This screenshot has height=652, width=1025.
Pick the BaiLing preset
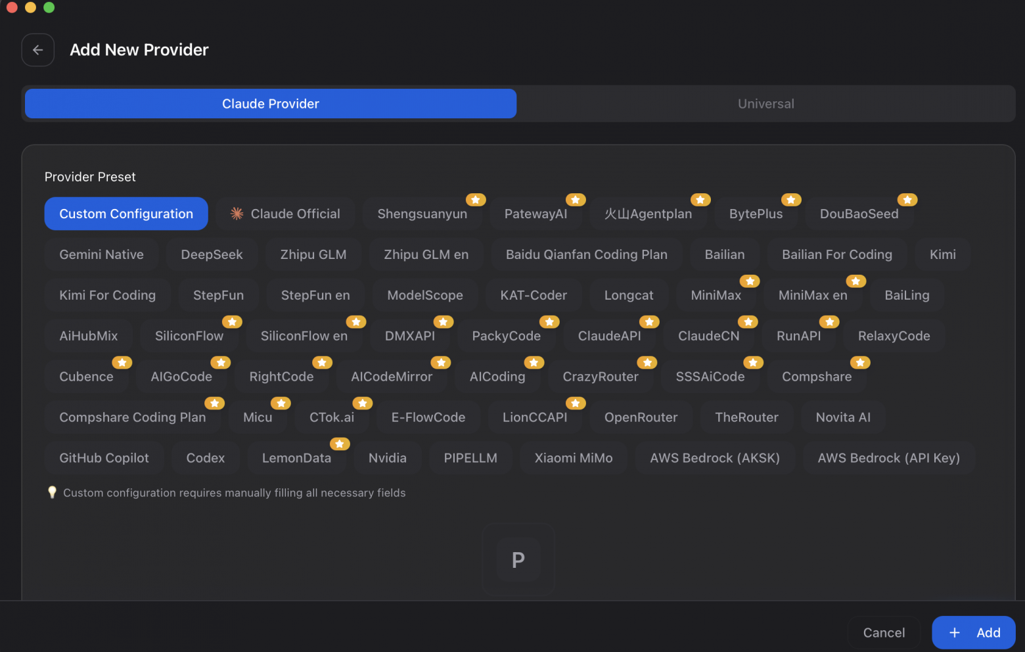[x=907, y=295]
